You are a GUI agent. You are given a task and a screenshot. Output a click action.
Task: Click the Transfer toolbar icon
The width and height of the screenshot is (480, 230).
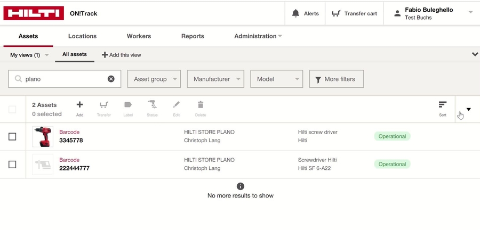pos(104,105)
